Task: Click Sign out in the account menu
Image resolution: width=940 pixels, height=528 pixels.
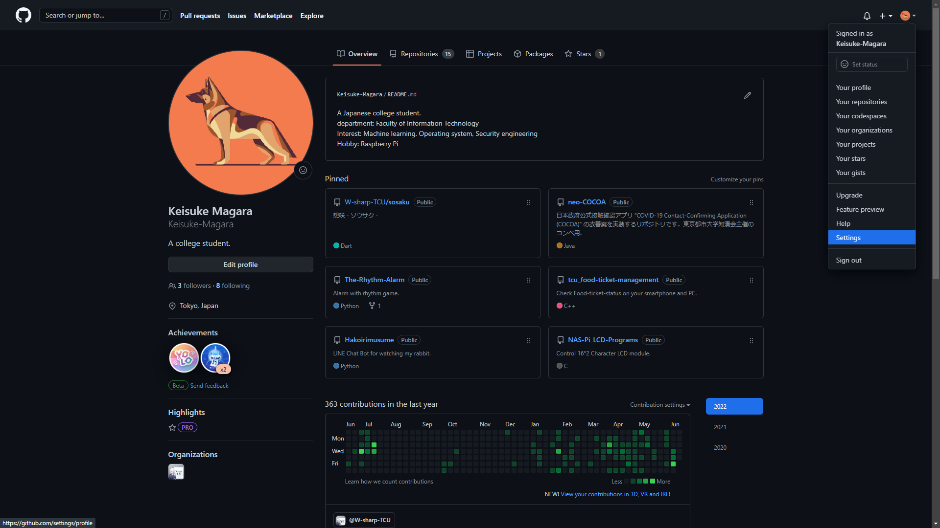Action: pyautogui.click(x=848, y=260)
